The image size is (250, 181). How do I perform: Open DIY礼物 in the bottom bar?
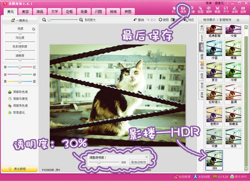[220, 176]
